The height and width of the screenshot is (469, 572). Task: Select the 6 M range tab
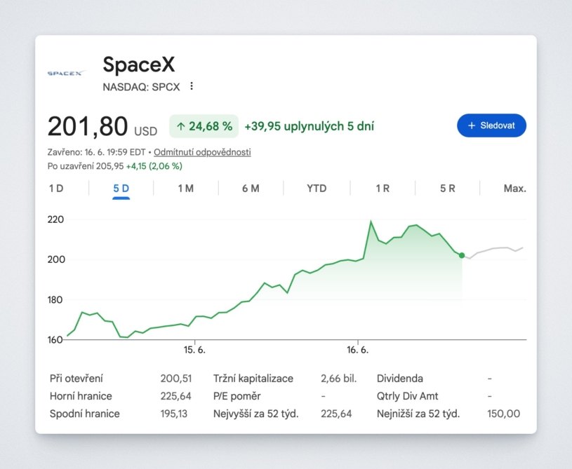point(251,189)
